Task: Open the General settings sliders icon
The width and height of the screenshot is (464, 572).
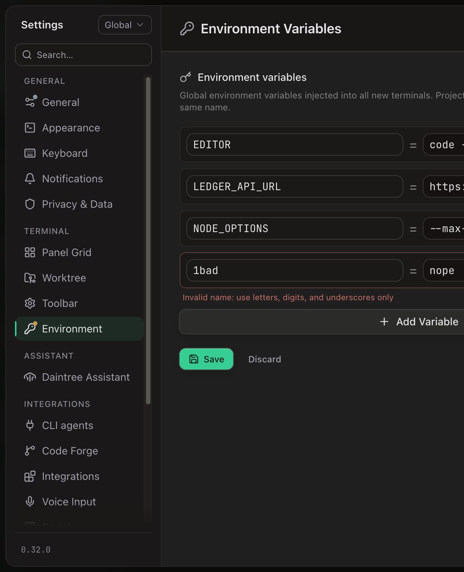Action: pos(30,102)
